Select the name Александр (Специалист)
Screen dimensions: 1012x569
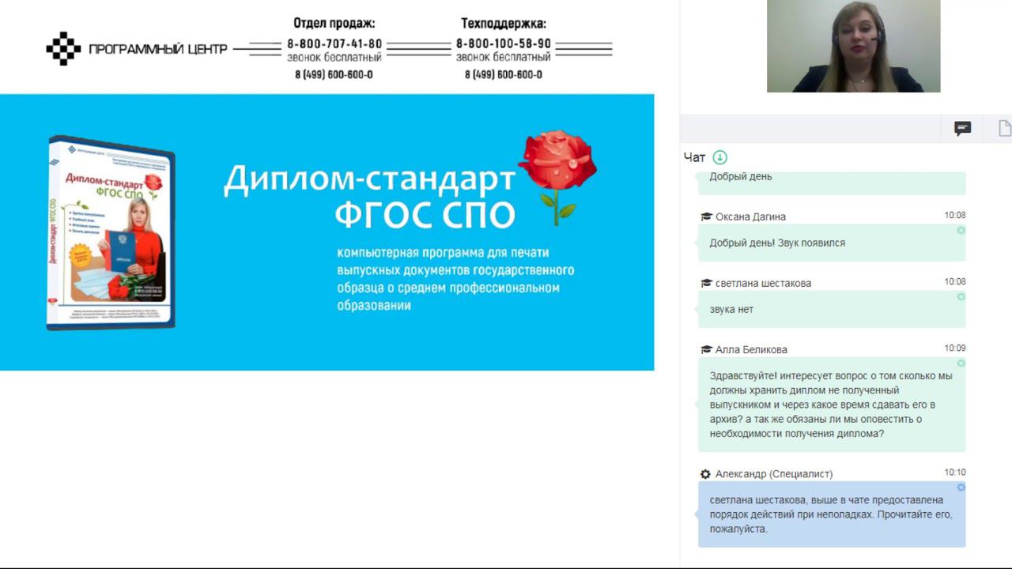pos(774,474)
